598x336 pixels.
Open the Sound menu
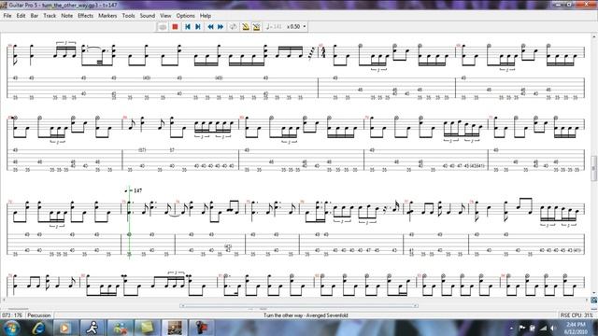[x=148, y=16]
